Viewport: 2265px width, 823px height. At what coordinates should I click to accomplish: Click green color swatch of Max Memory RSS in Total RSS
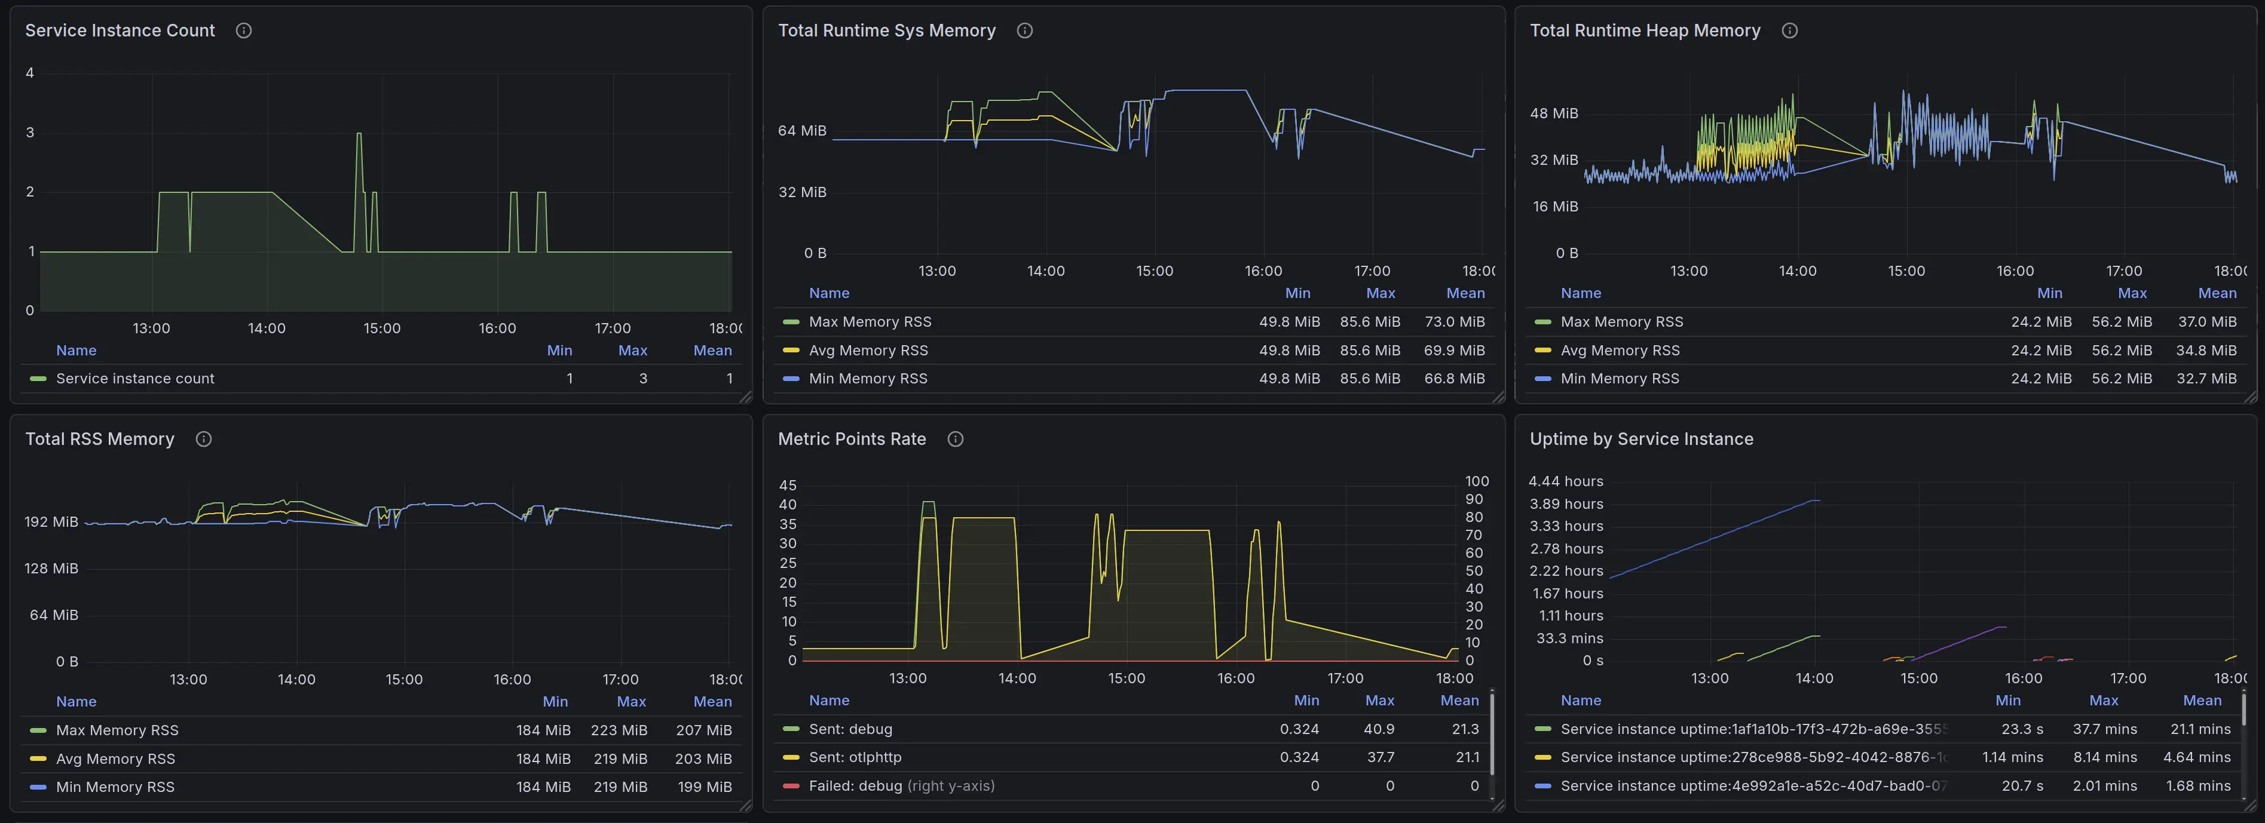(38, 731)
